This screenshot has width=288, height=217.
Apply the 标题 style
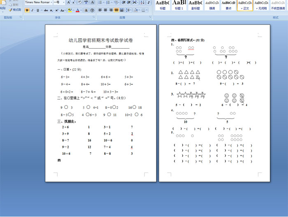coord(163,5)
